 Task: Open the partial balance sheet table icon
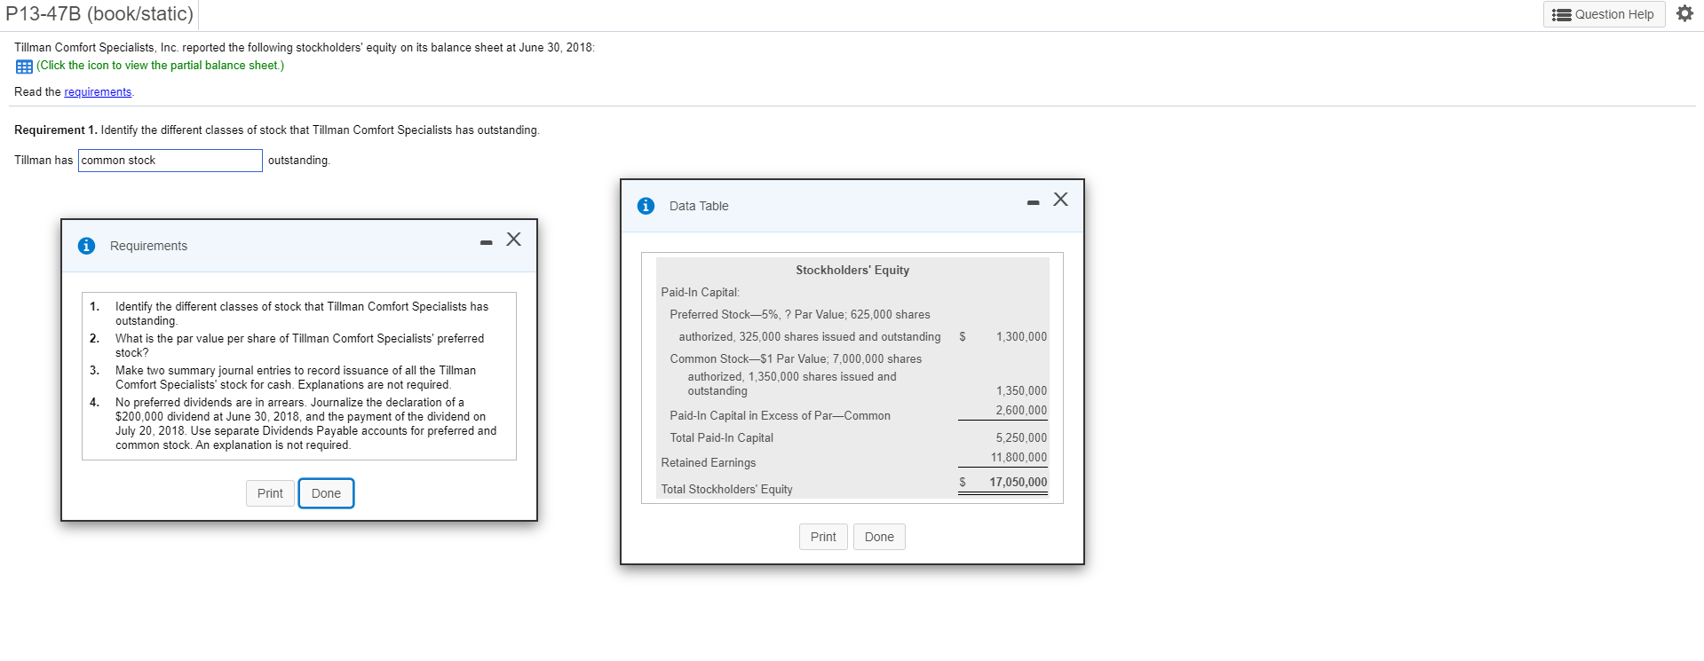tap(24, 67)
